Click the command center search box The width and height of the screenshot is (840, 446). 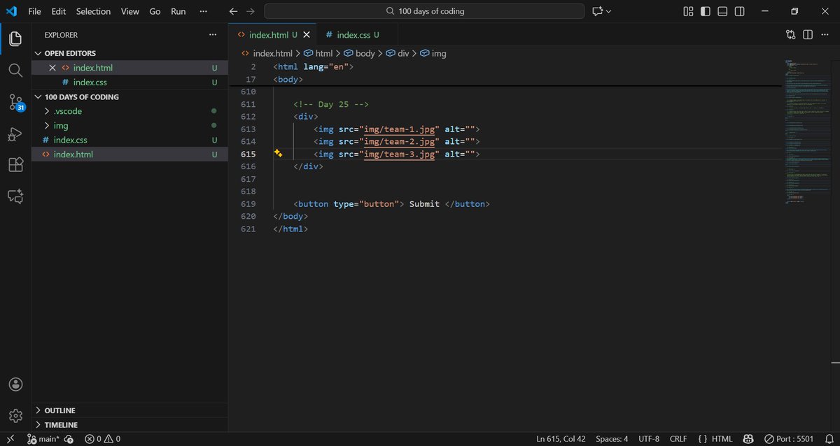[424, 11]
